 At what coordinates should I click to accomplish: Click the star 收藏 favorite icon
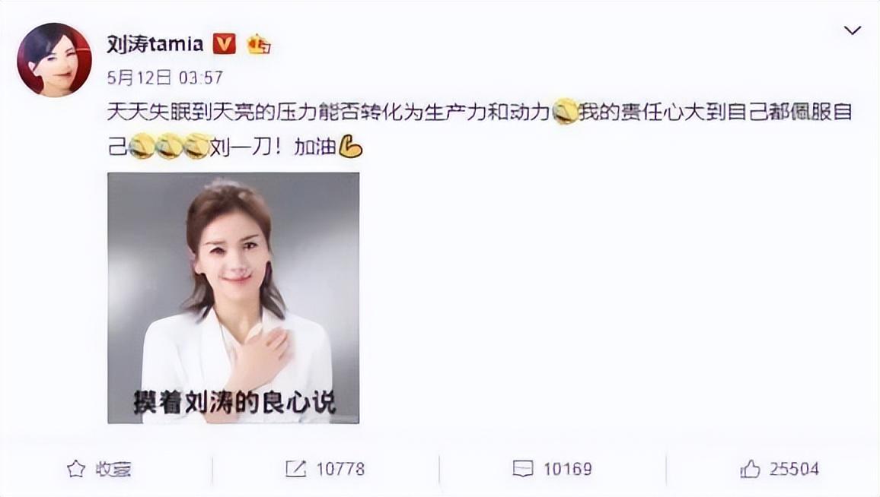(76, 469)
